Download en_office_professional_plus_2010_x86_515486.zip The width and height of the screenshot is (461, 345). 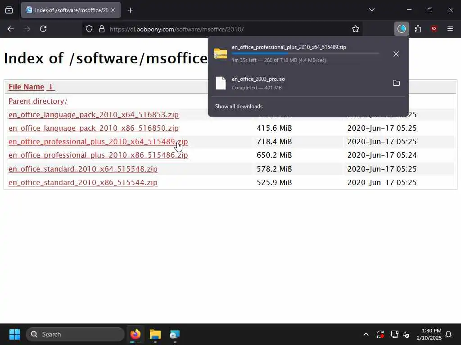point(98,155)
